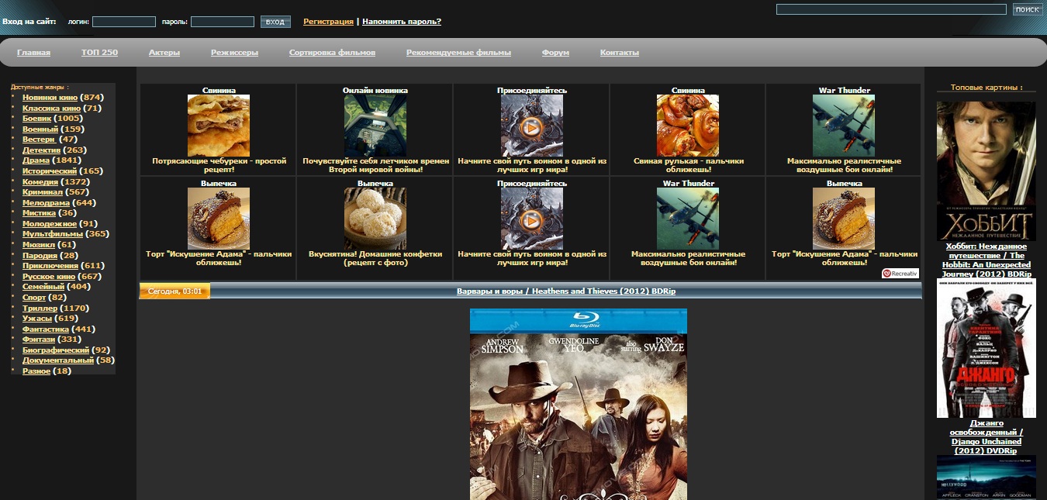Open the Регистрация link

[328, 22]
